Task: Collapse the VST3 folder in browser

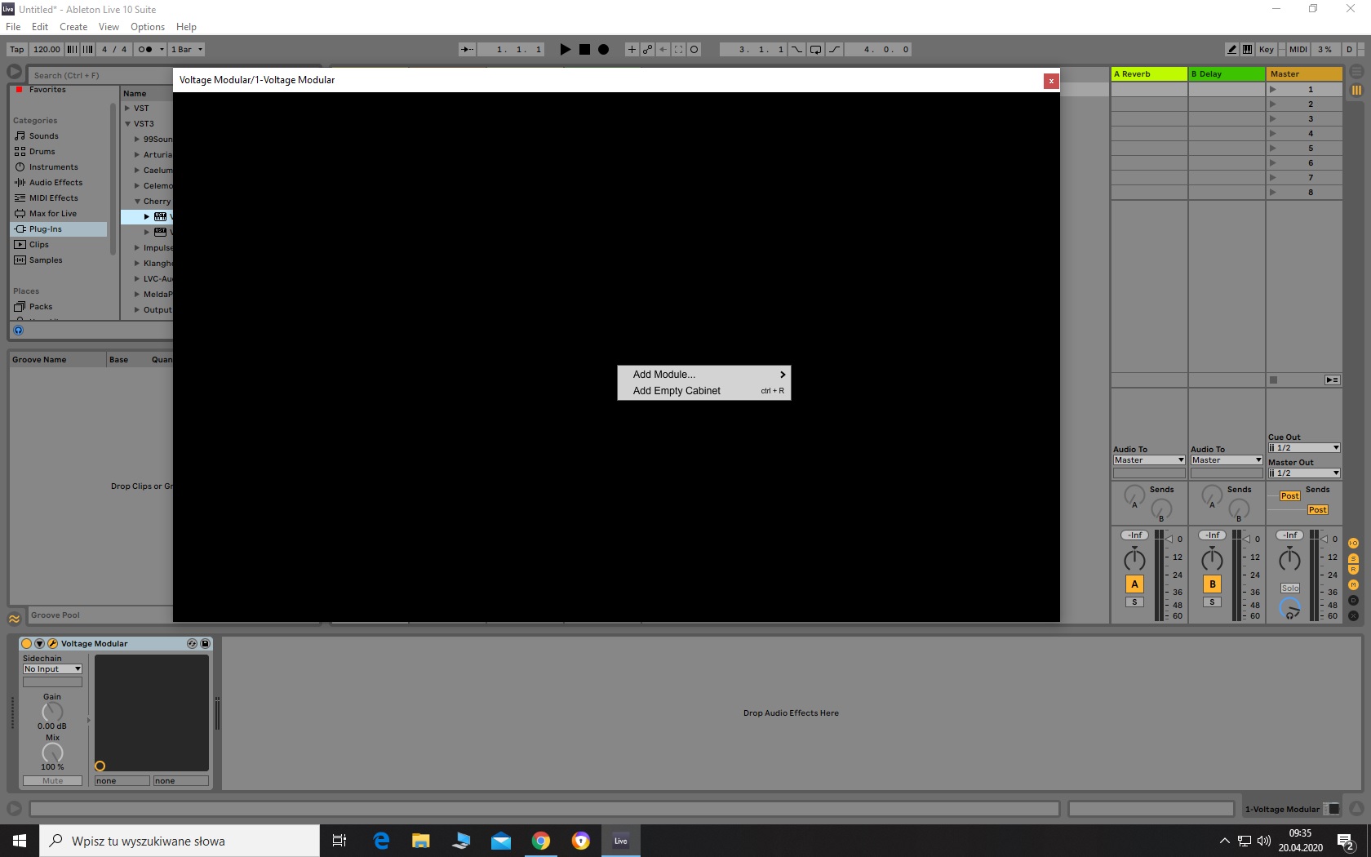Action: click(127, 123)
